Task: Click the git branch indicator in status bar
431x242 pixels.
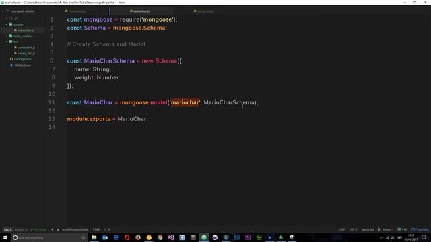Action: coord(386,229)
